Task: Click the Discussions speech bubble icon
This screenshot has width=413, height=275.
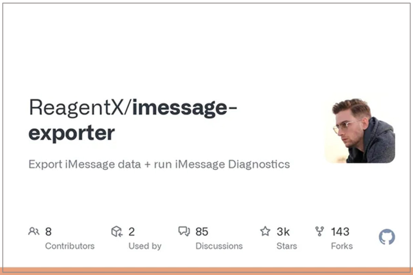Action: coord(184,231)
